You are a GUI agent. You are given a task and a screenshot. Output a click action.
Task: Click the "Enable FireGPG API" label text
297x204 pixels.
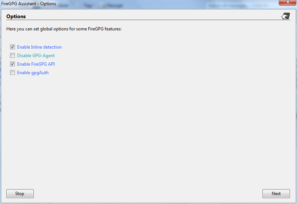pos(36,64)
